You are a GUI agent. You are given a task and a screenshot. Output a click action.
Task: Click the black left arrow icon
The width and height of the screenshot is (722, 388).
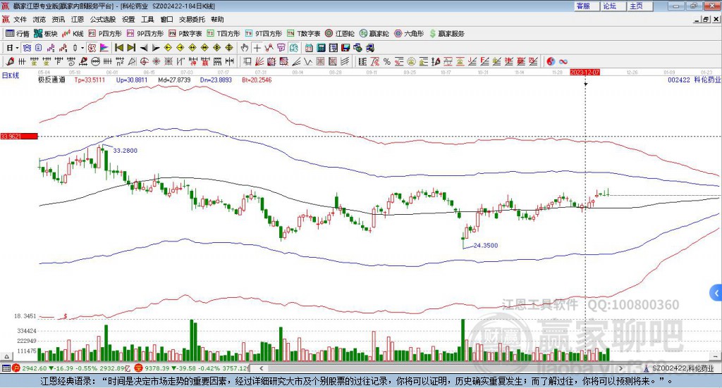pyautogui.click(x=144, y=48)
